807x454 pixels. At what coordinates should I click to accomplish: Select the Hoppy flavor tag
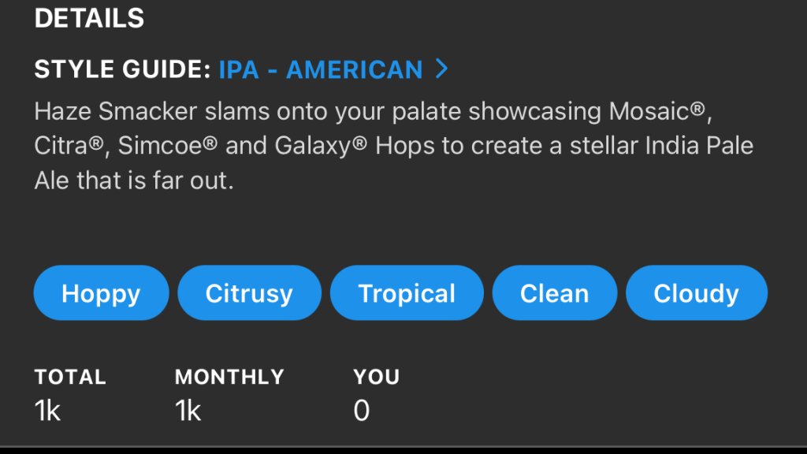coord(101,293)
